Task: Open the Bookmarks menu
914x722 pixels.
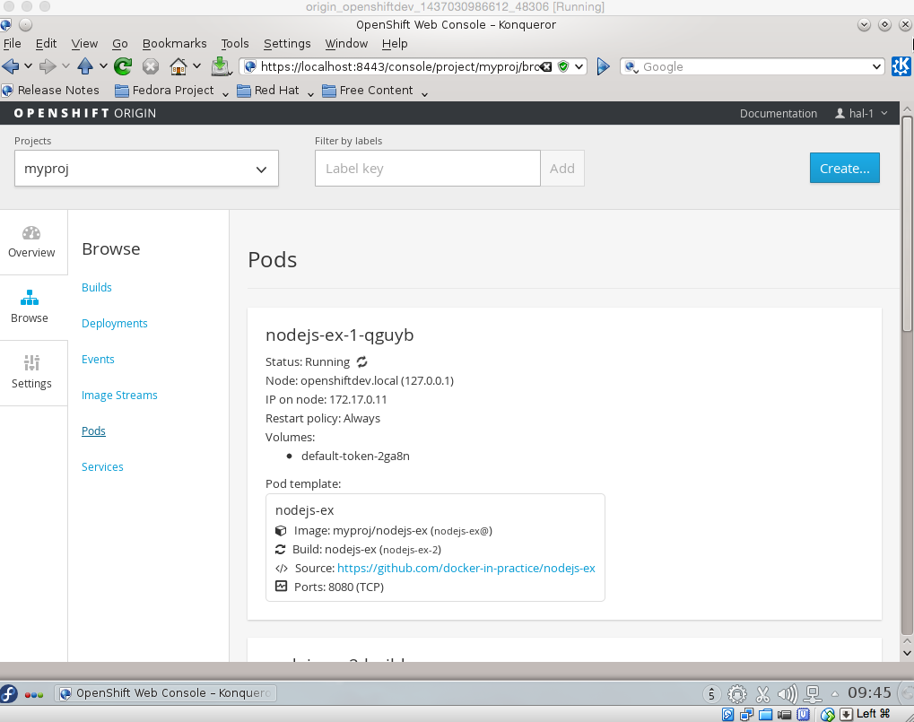Action: [x=174, y=43]
